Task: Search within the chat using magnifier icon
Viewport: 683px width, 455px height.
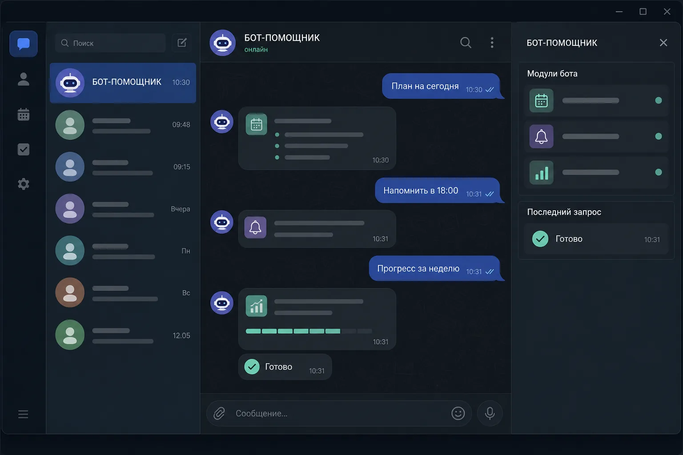Action: point(466,42)
